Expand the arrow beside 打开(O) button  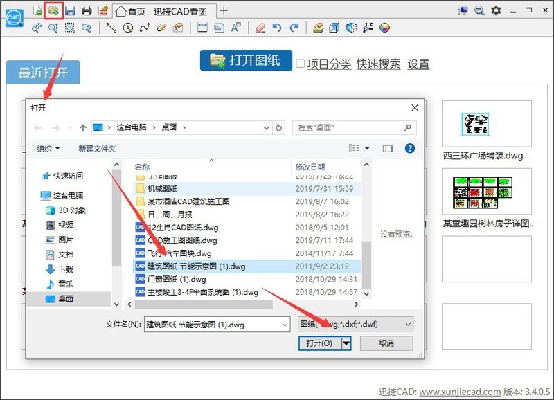click(x=346, y=343)
